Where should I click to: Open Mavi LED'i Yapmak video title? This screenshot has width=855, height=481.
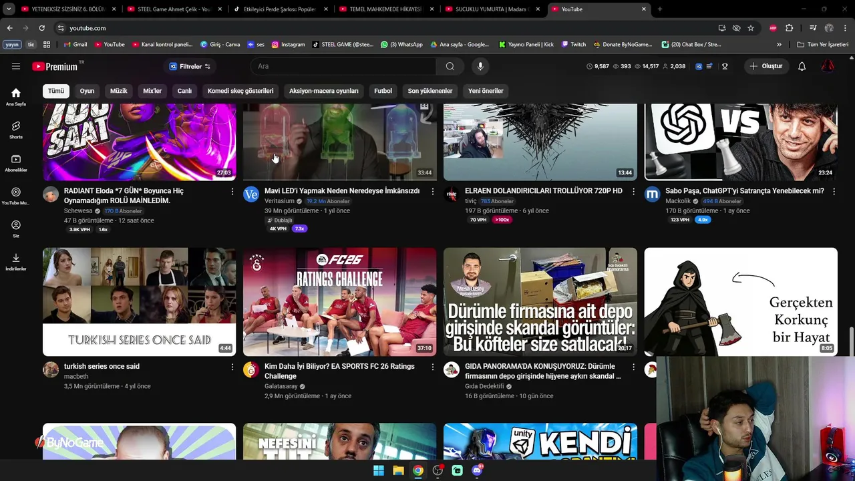tap(342, 191)
